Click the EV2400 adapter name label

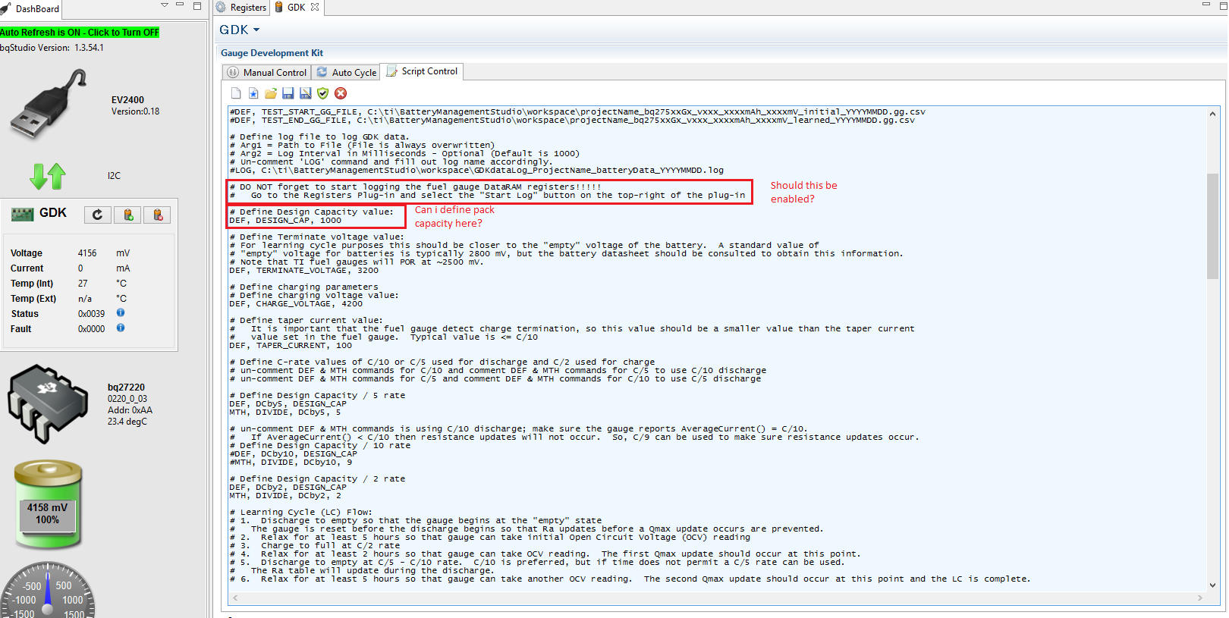[x=127, y=100]
